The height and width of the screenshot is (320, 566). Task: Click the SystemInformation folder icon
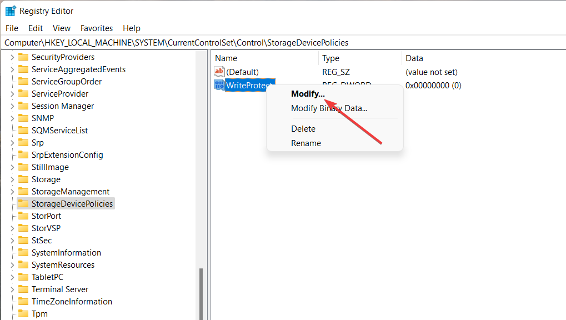pos(23,253)
